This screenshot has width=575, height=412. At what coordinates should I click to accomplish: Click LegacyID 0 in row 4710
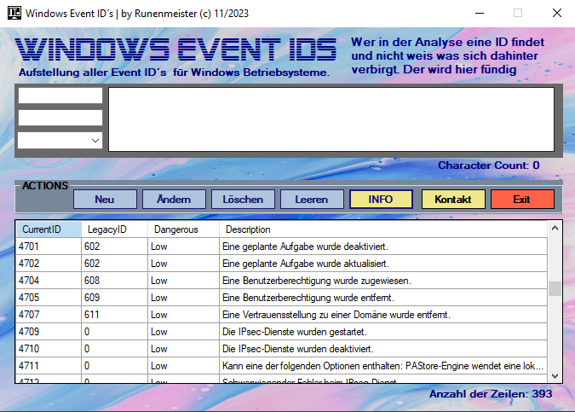(x=114, y=349)
